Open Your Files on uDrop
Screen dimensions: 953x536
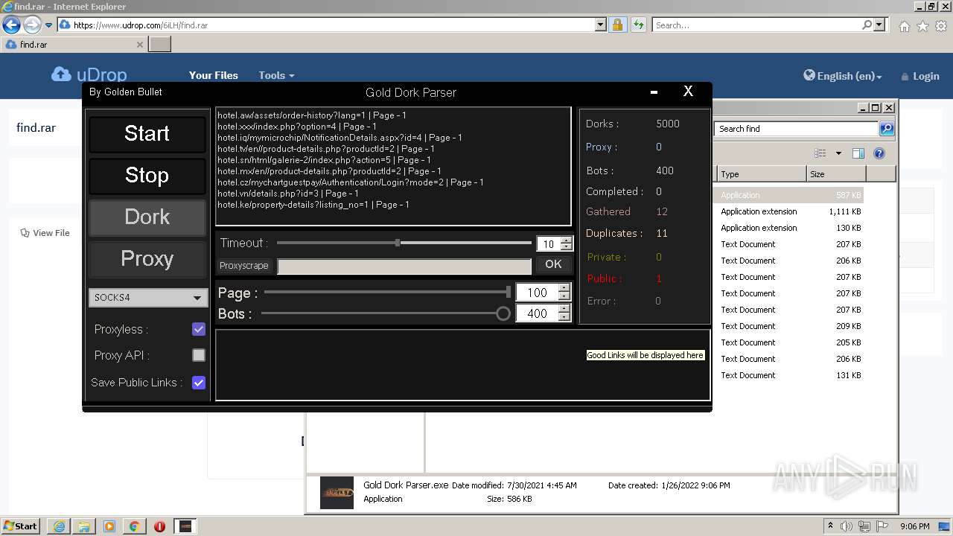coord(214,75)
